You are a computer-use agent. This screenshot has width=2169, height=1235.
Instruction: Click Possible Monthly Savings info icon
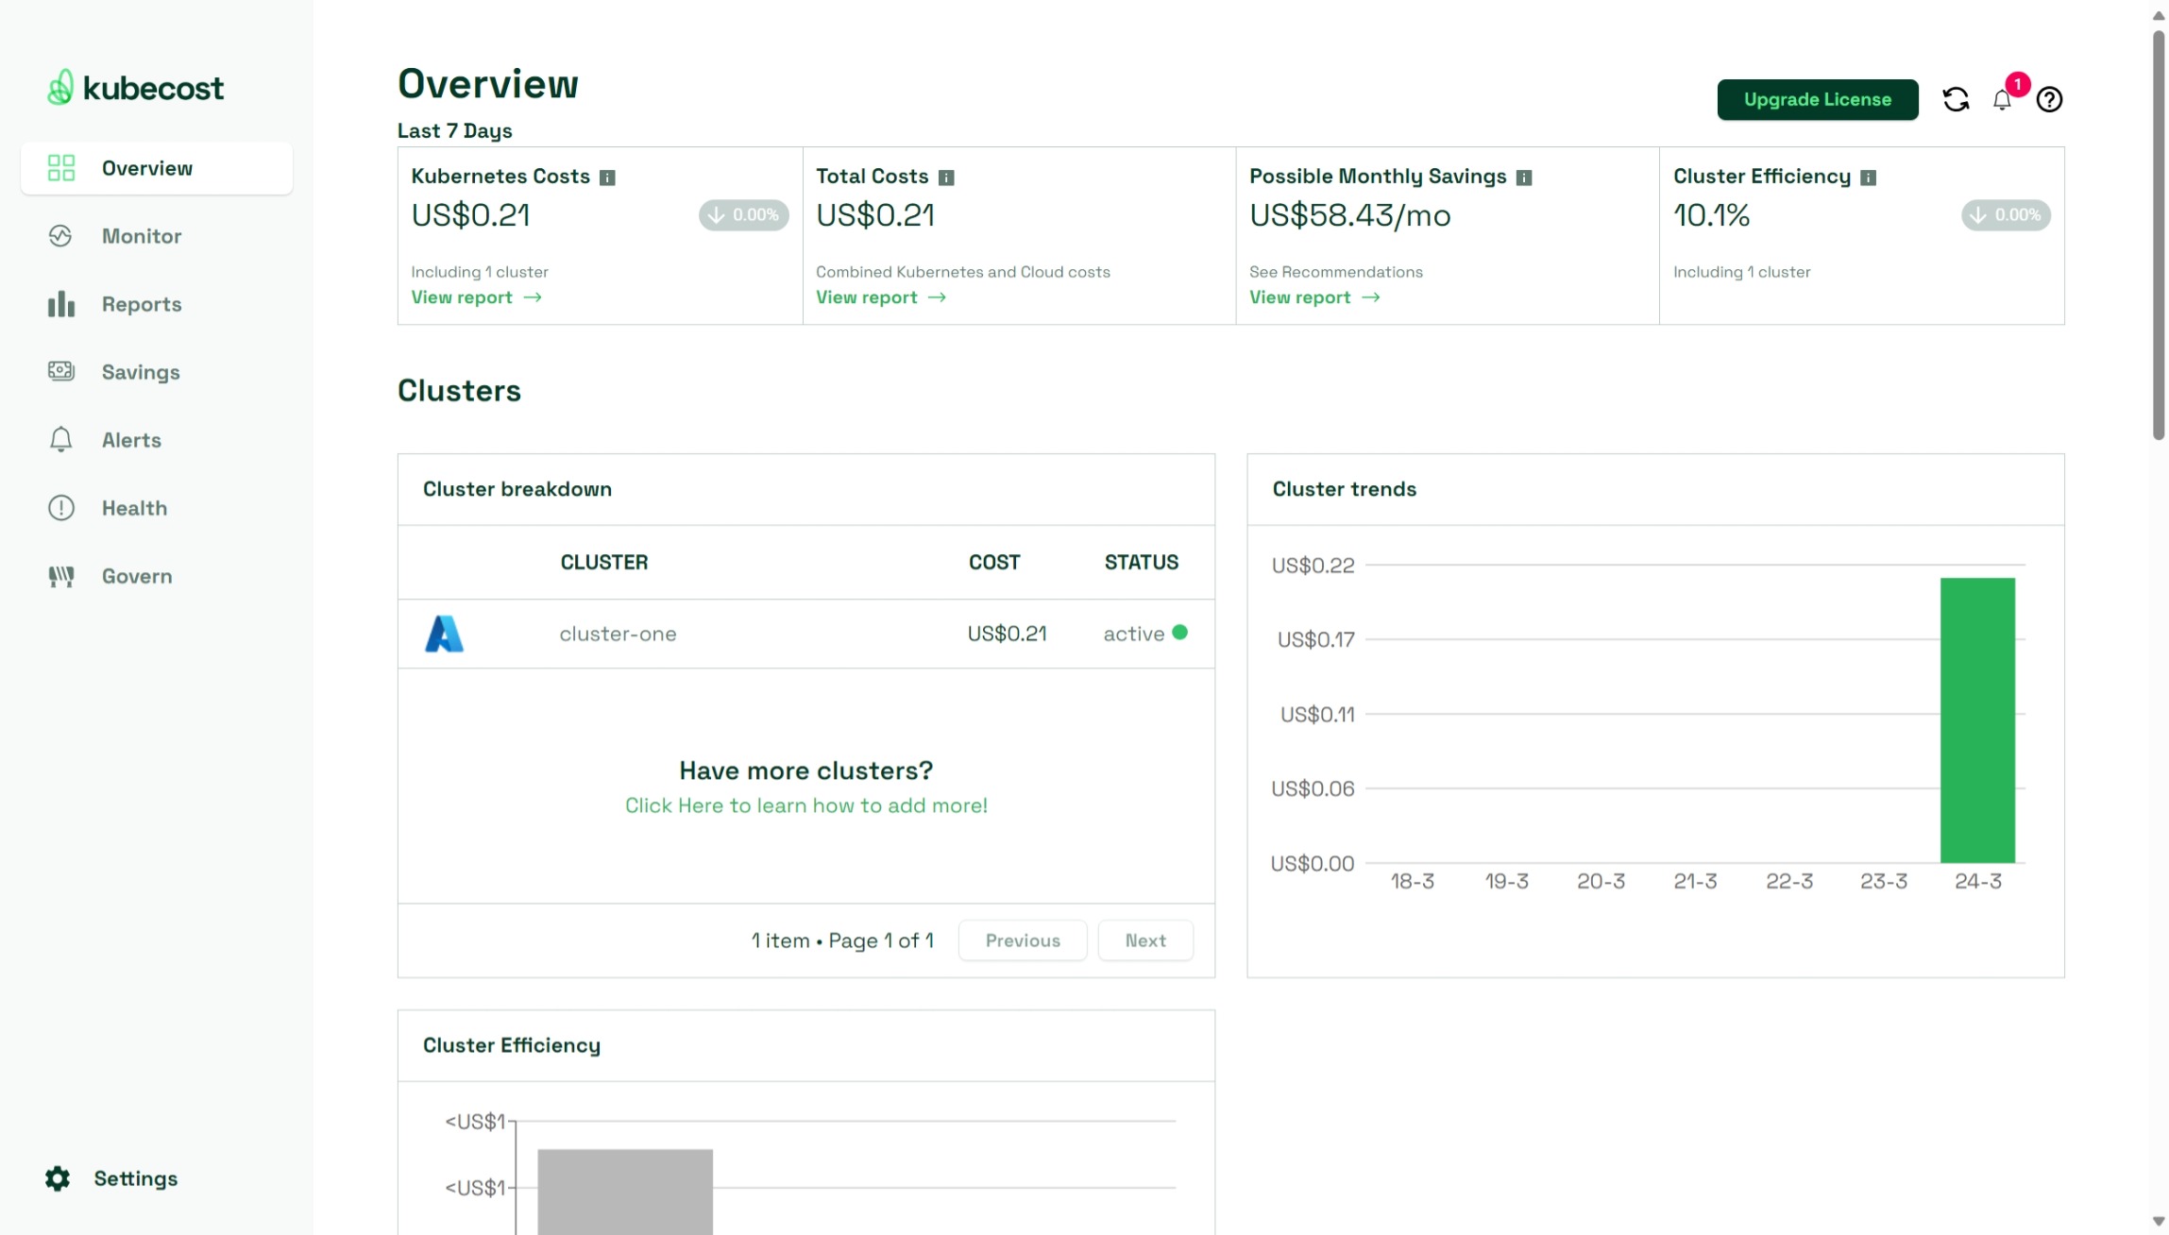point(1523,178)
